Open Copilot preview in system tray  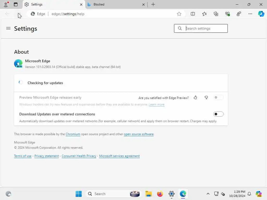click(259, 194)
